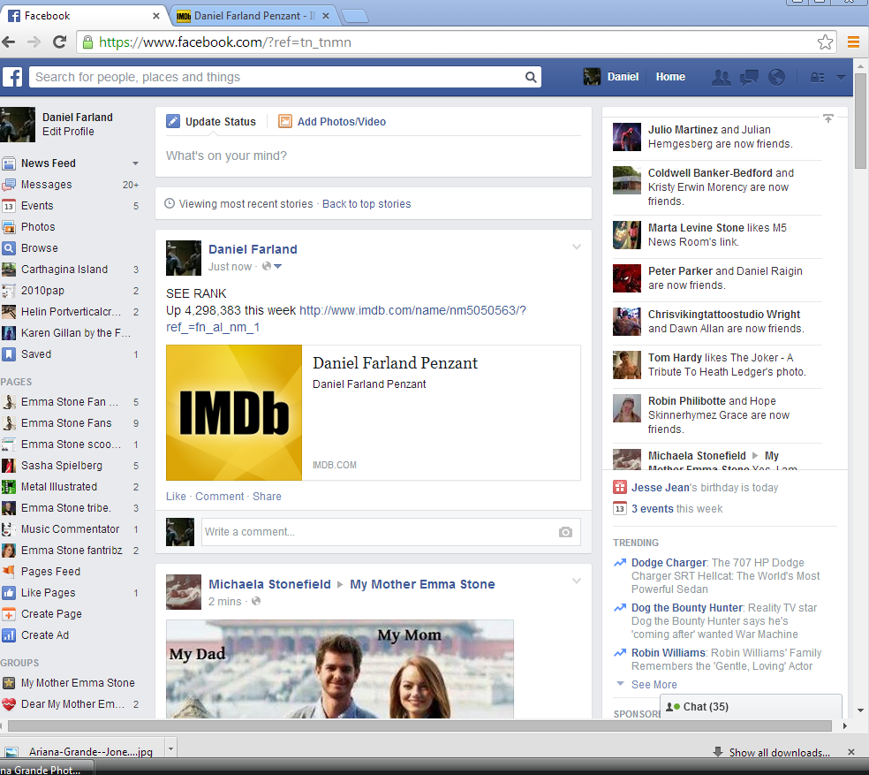This screenshot has width=869, height=775.
Task: Open Sasha Spielberg page in the sidebar
Action: pyautogui.click(x=62, y=466)
